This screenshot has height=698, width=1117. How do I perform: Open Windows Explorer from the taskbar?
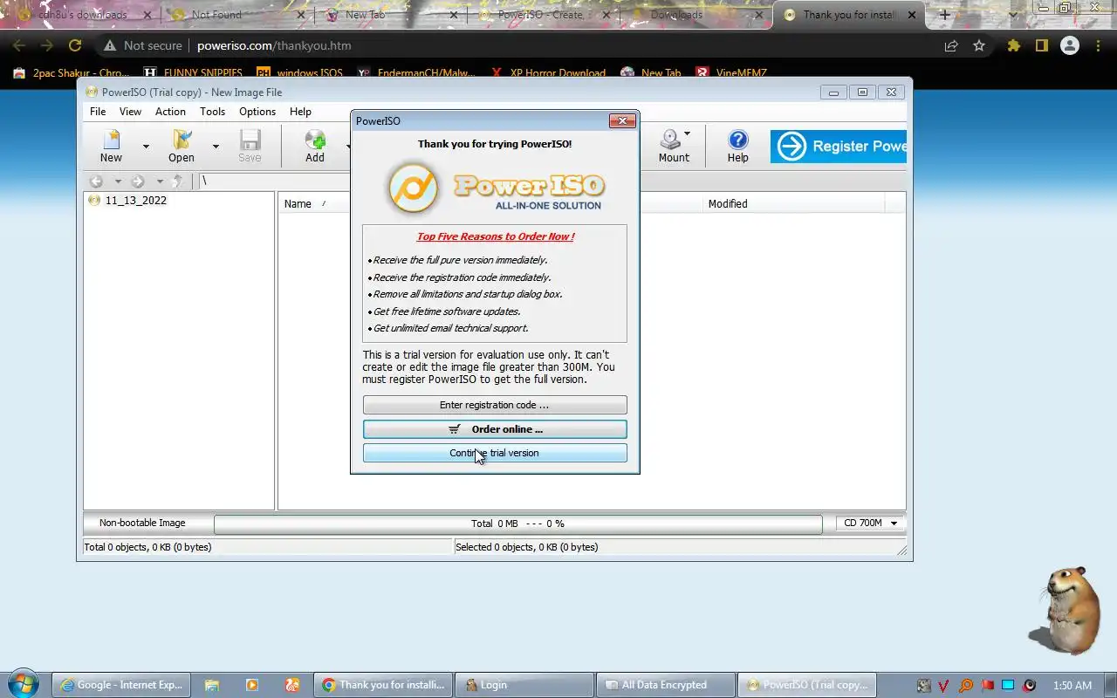(212, 685)
